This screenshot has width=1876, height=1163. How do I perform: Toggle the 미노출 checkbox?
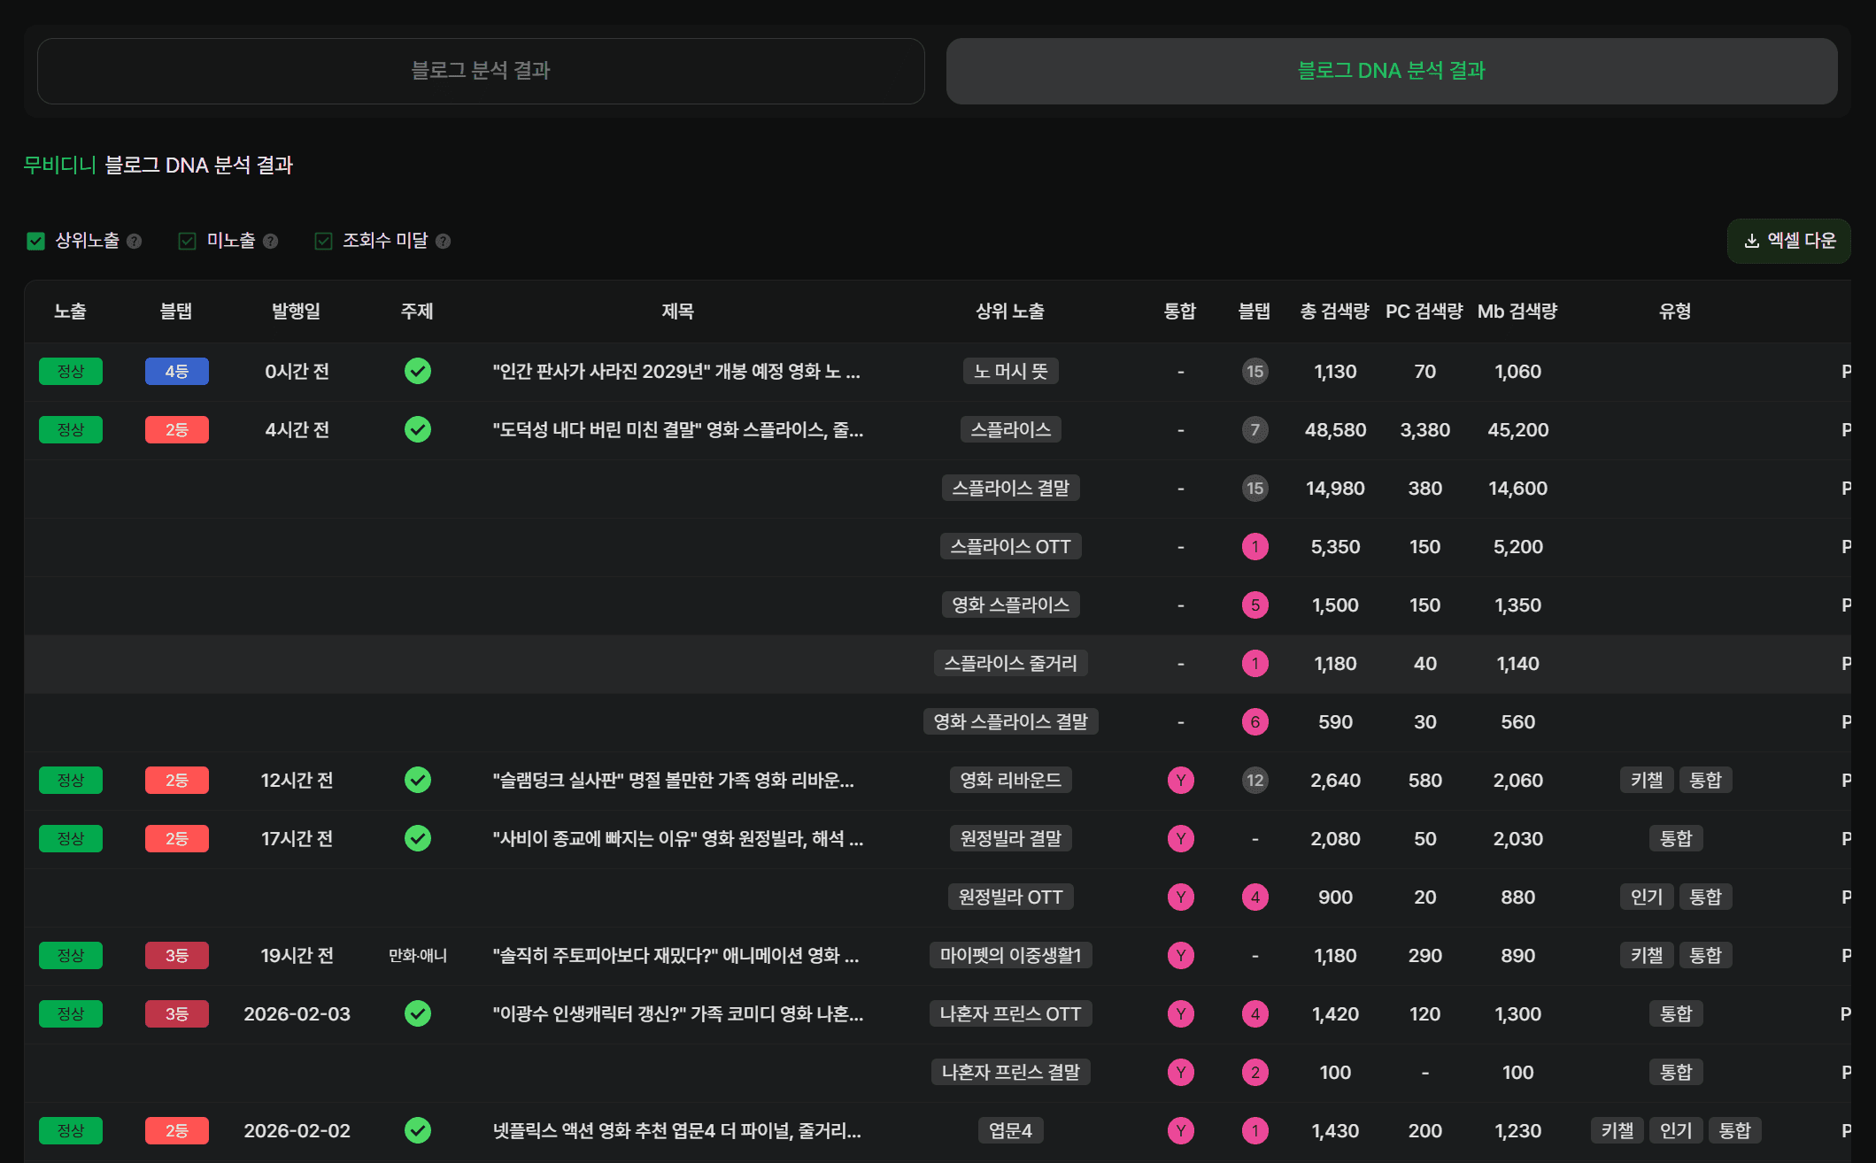[188, 241]
